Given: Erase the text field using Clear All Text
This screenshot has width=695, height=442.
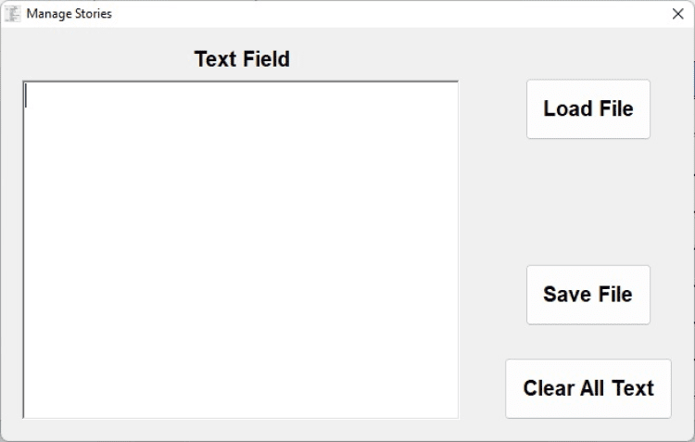Looking at the screenshot, I should (588, 388).
